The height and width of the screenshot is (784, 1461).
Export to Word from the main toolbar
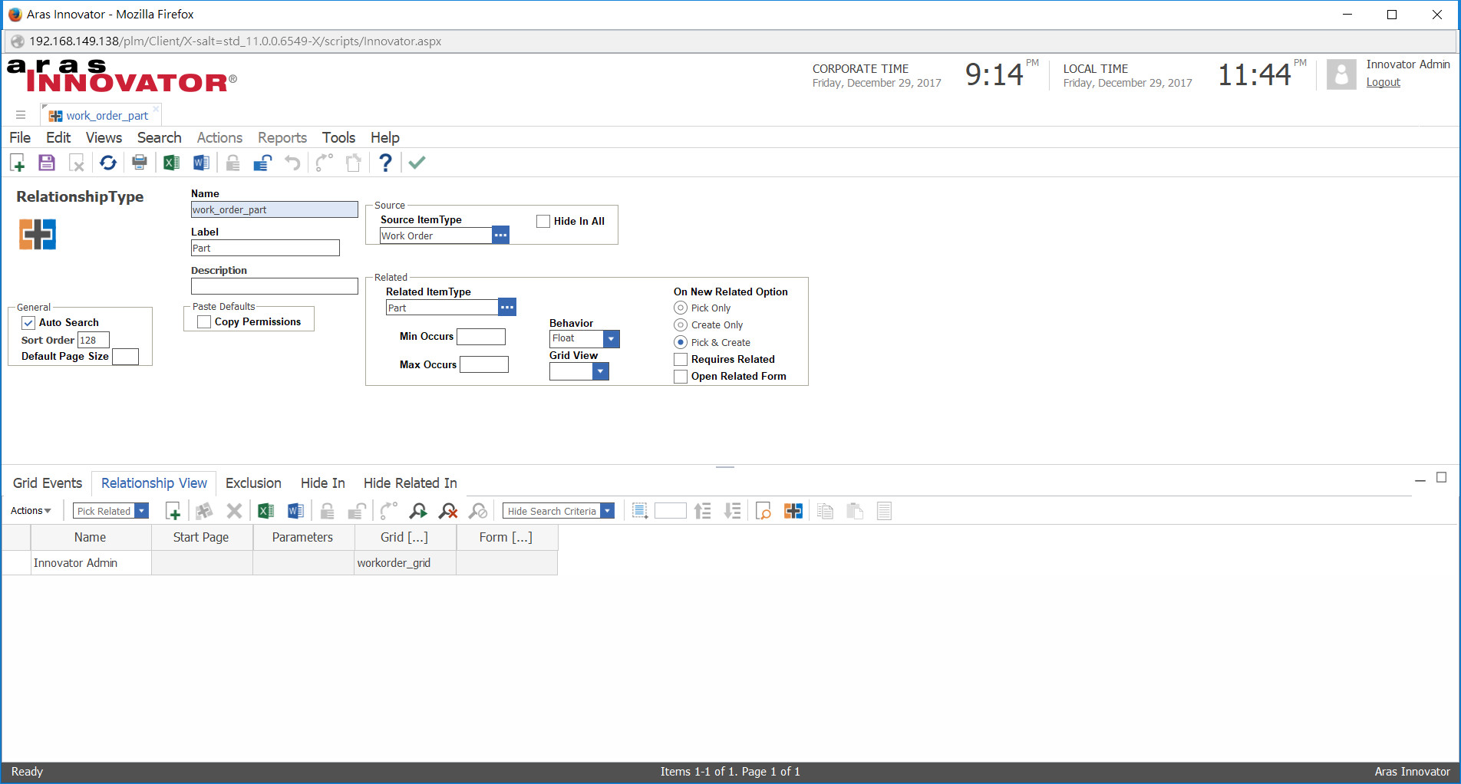[x=201, y=163]
